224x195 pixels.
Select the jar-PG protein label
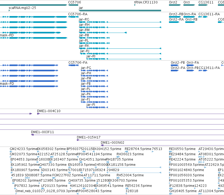tap(86, 68)
